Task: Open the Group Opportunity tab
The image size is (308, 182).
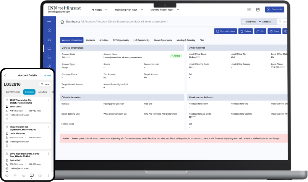Action: [163, 40]
